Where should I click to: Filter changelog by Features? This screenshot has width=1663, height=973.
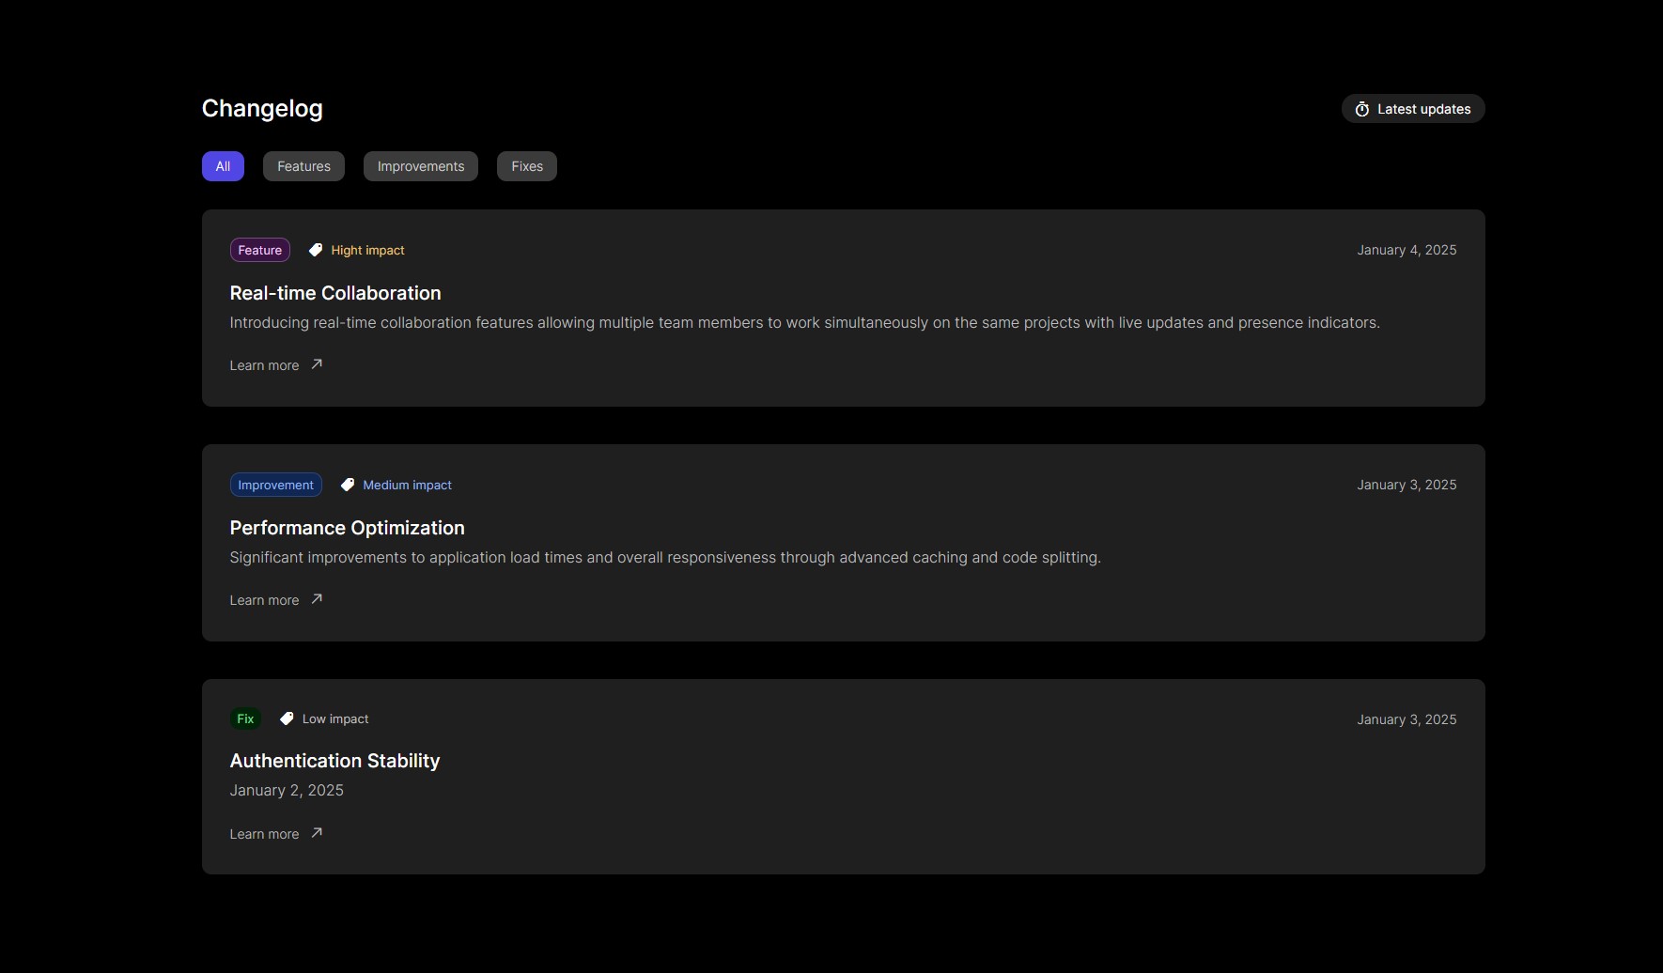tap(303, 166)
